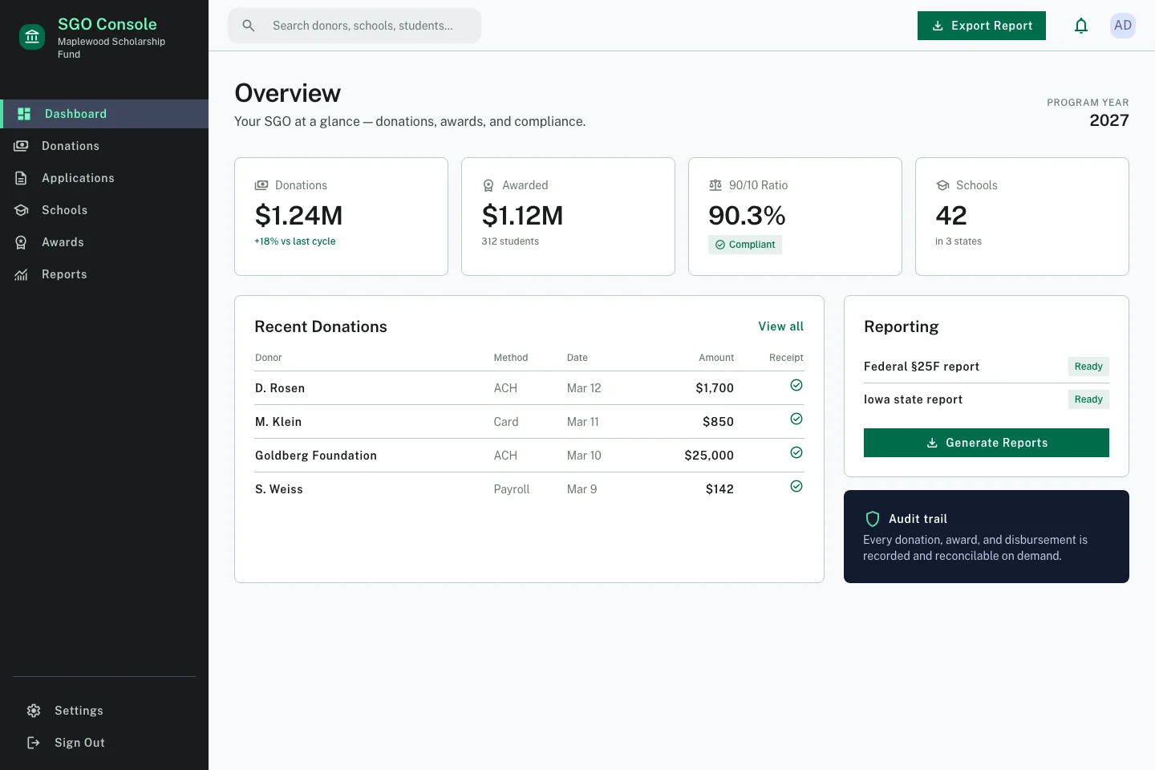Click the Audit trail shield icon

click(x=873, y=519)
